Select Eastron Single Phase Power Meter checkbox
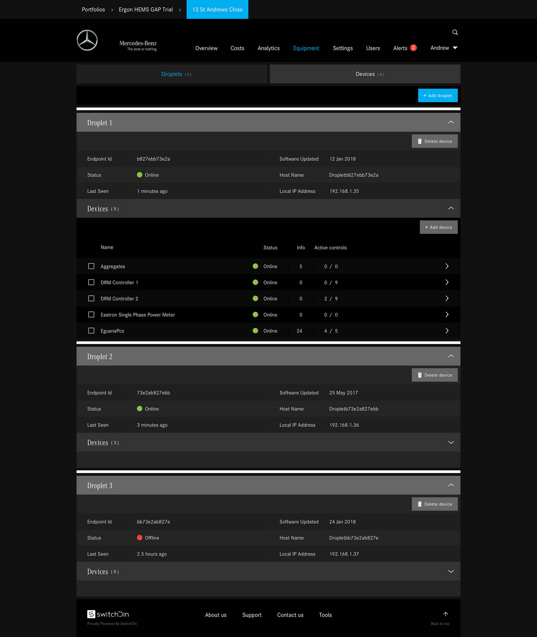The height and width of the screenshot is (637, 537). 91,314
